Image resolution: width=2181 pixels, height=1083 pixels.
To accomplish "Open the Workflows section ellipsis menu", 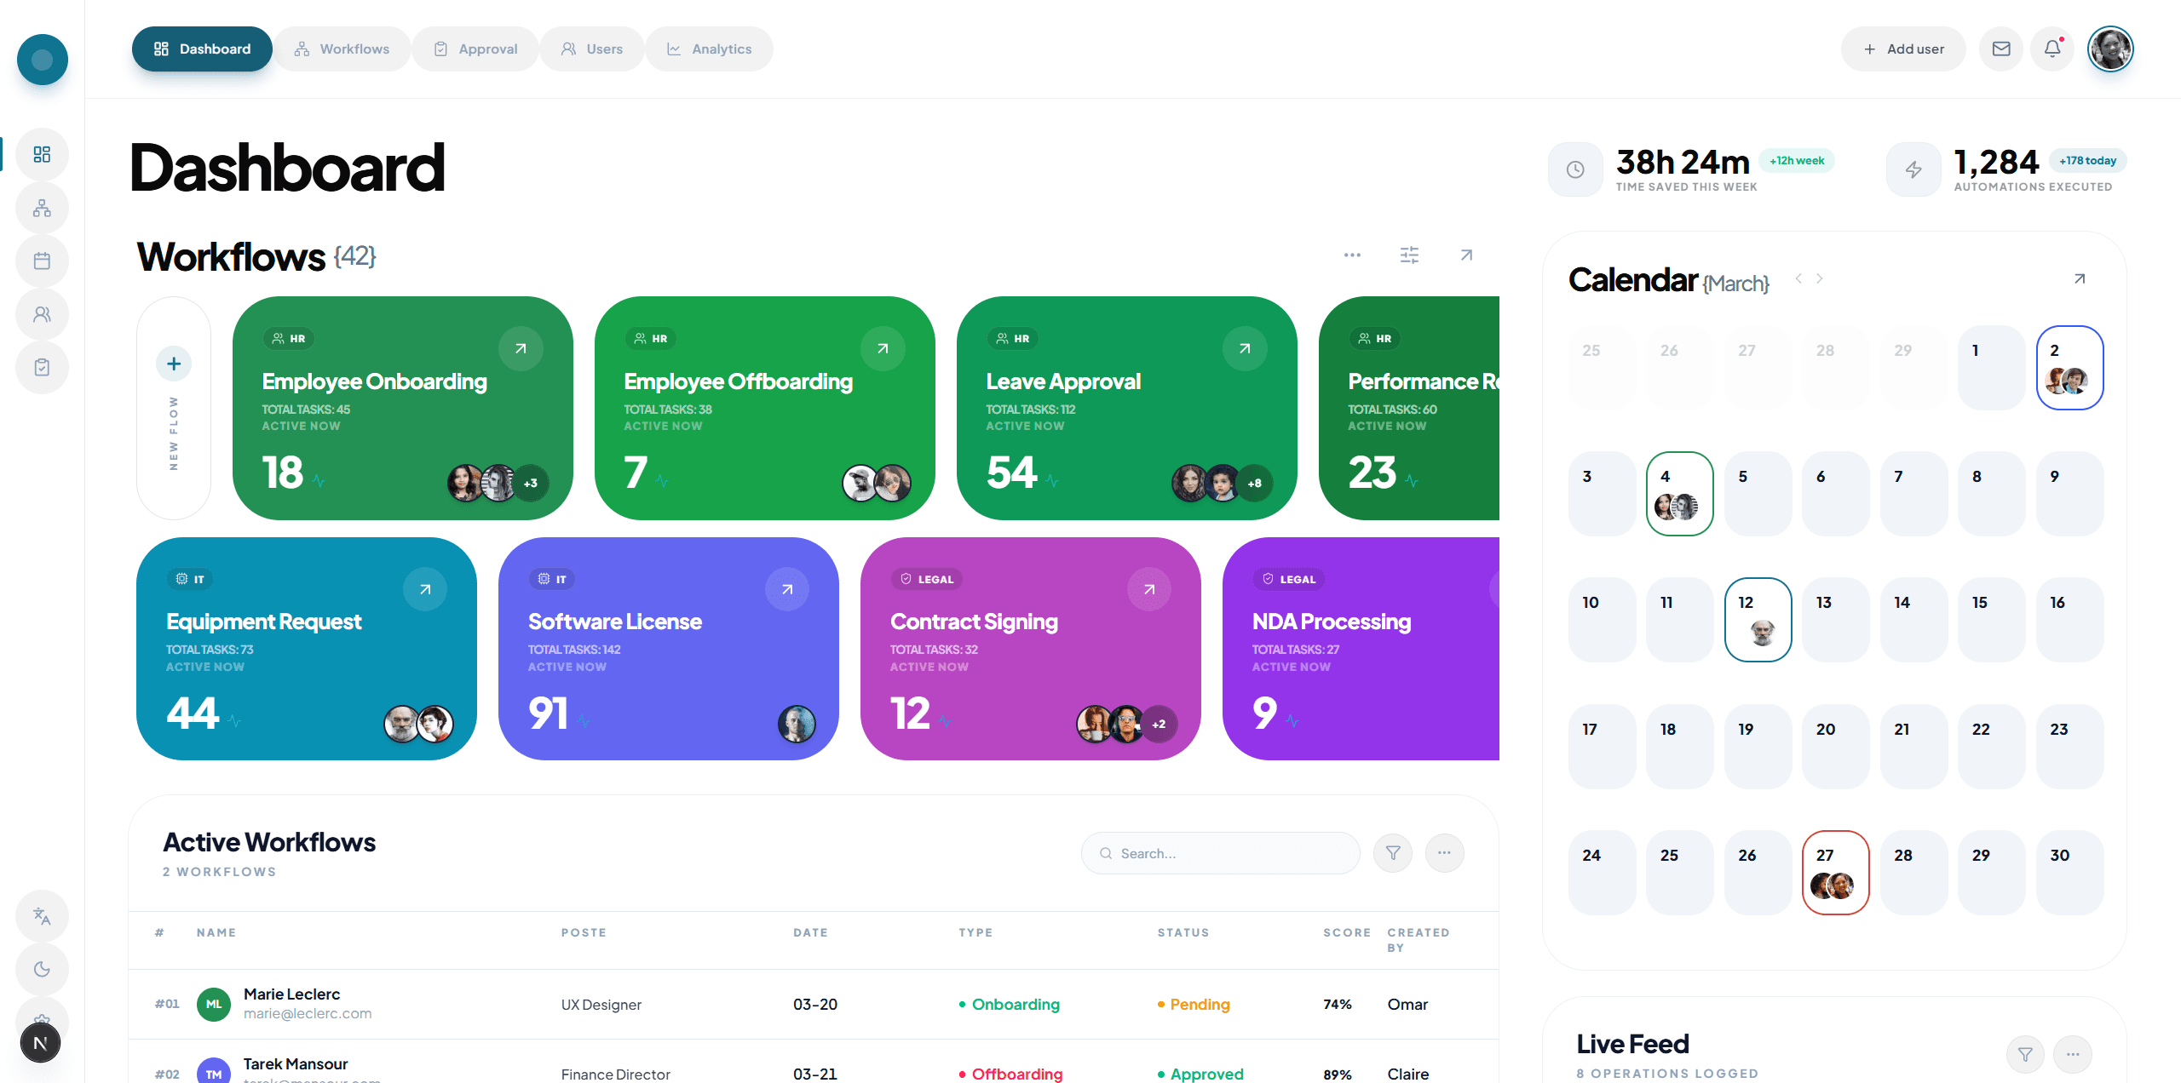I will [1351, 255].
